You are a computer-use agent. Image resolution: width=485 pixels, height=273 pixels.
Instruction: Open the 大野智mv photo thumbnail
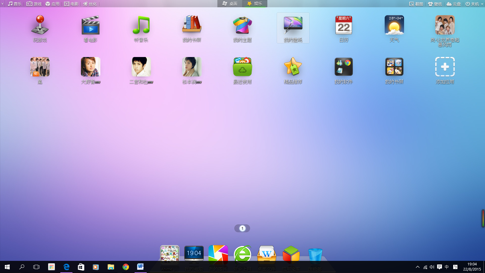click(x=90, y=67)
